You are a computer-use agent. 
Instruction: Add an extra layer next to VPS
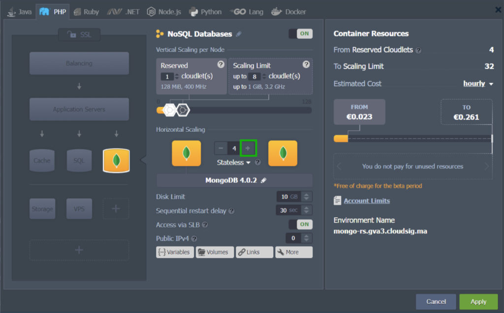[x=116, y=209]
